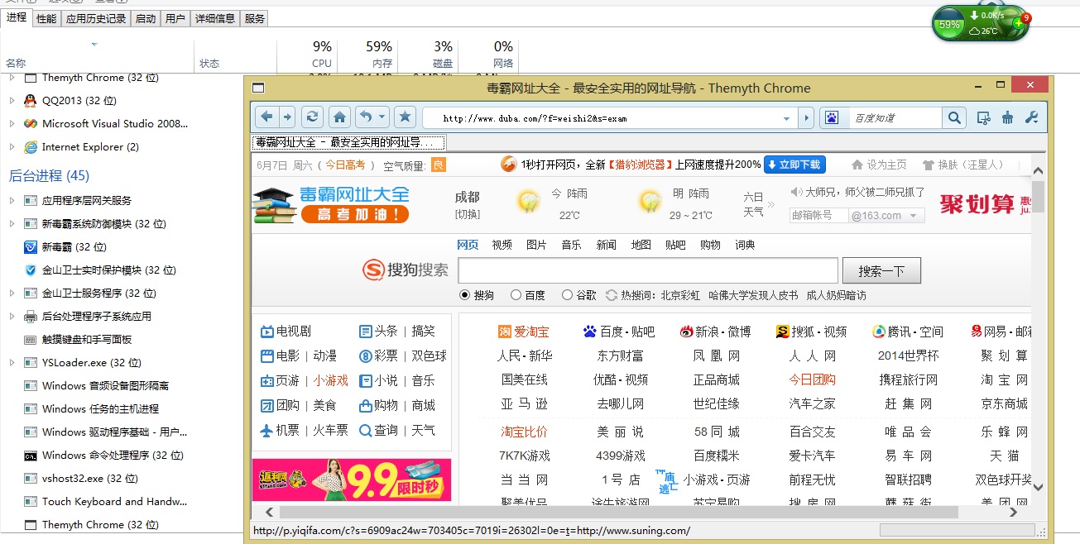This screenshot has height=544, width=1080.
Task: Expand the 新毒霸系统防御模块 row
Action: [x=12, y=224]
